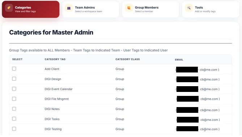Click Group class in DIGI Testing row
Screen dimensions: 242x137
pyautogui.click(x=120, y=129)
